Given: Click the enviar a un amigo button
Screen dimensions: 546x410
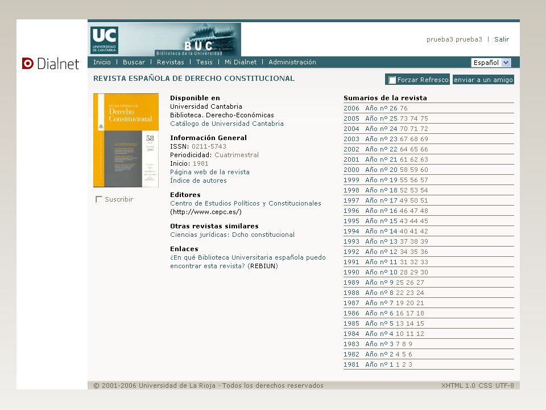Looking at the screenshot, I should [x=483, y=80].
